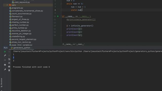
Task: Click the interpreter path line in console
Action: pyautogui.click(x=87, y=51)
